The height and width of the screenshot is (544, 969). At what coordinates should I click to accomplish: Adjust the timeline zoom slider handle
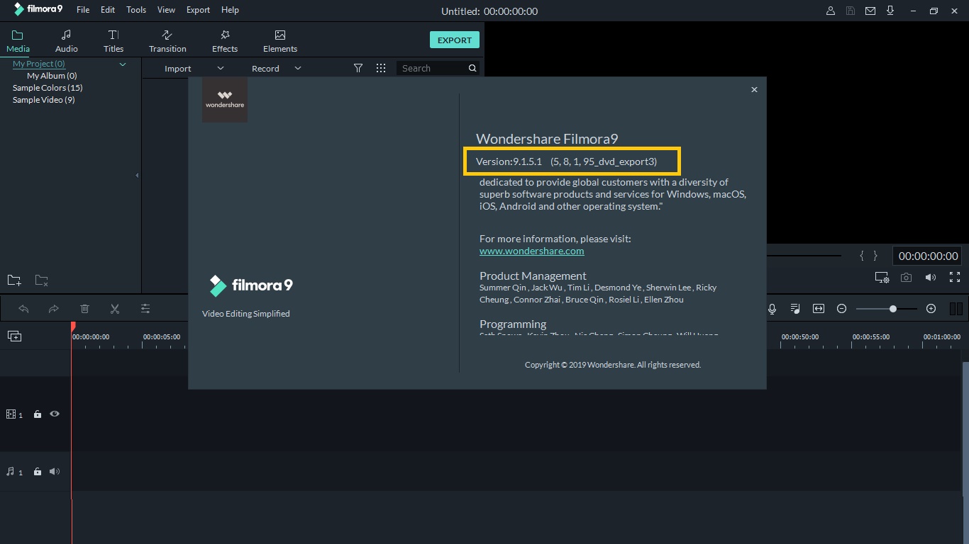893,309
